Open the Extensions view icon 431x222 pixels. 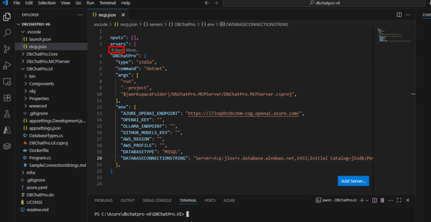(7, 98)
